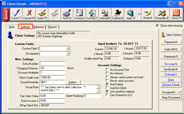Open the Reports tab

(x=52, y=27)
